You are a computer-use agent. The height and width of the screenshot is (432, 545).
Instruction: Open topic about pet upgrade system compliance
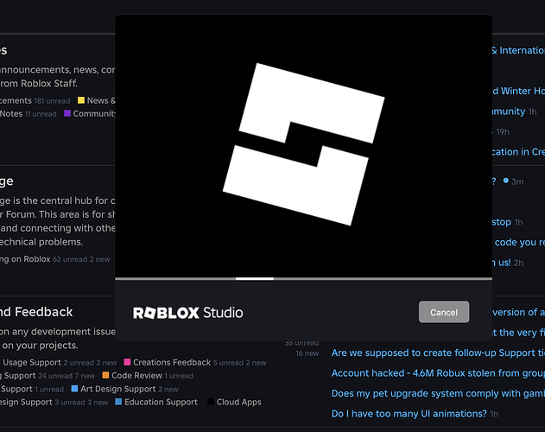438,393
